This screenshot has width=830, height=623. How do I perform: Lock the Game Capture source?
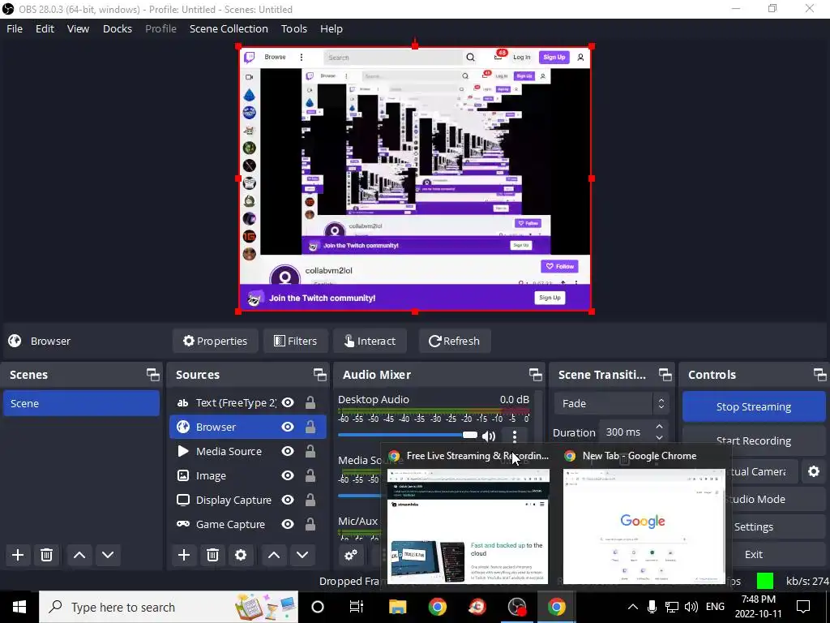(310, 525)
